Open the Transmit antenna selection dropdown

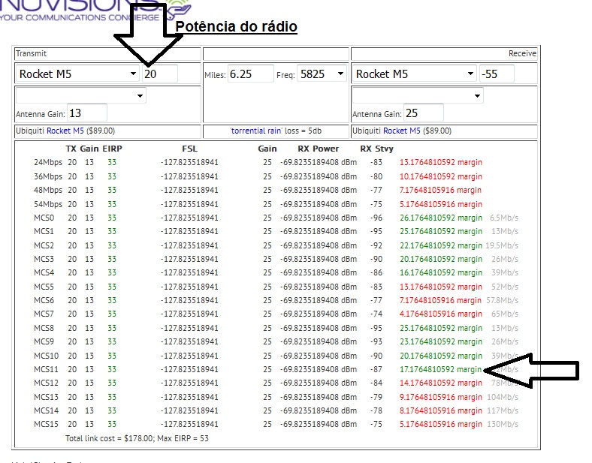(81, 95)
